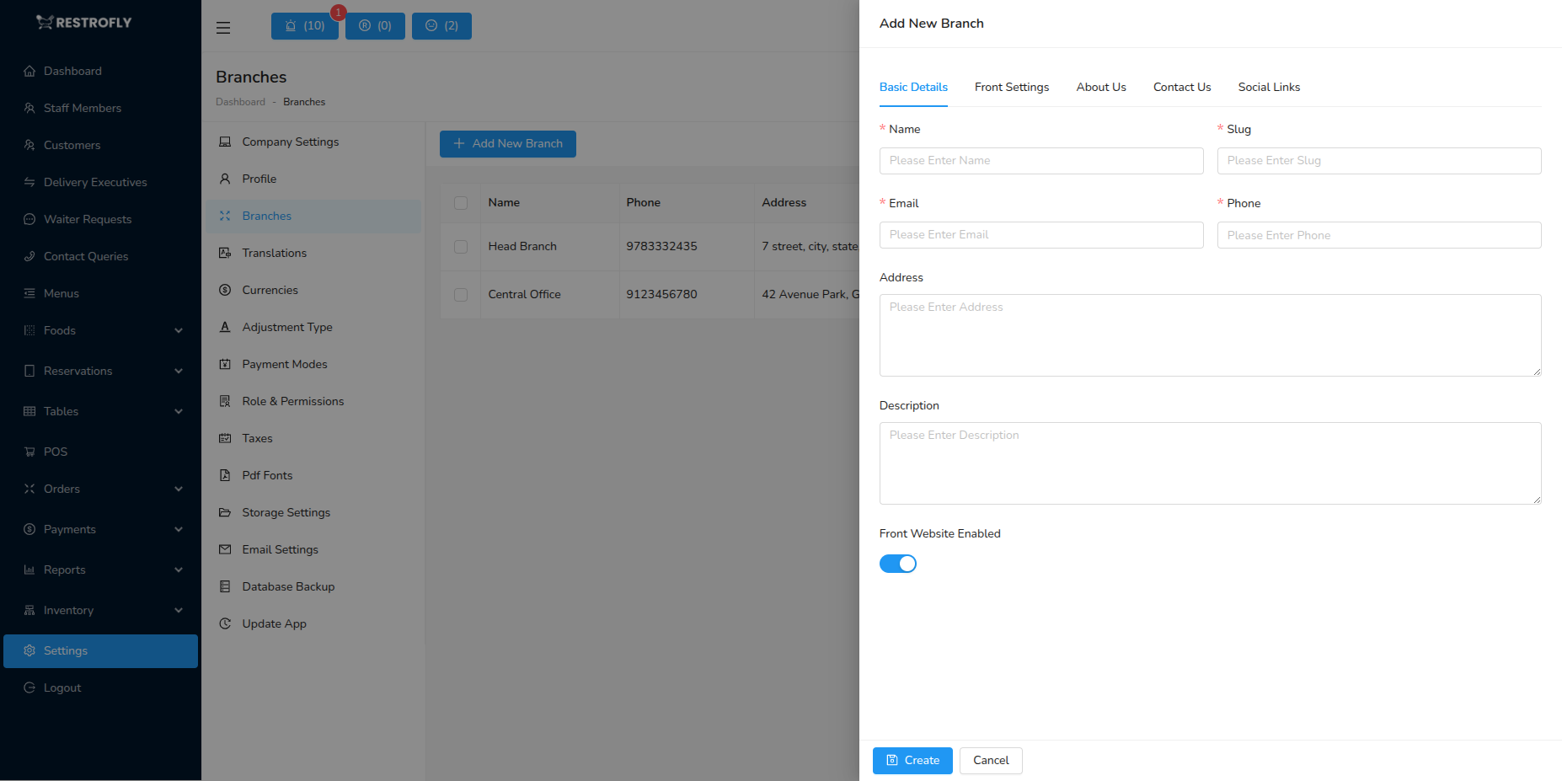Select all branches via the header checkbox
1562x781 pixels.
(x=461, y=202)
